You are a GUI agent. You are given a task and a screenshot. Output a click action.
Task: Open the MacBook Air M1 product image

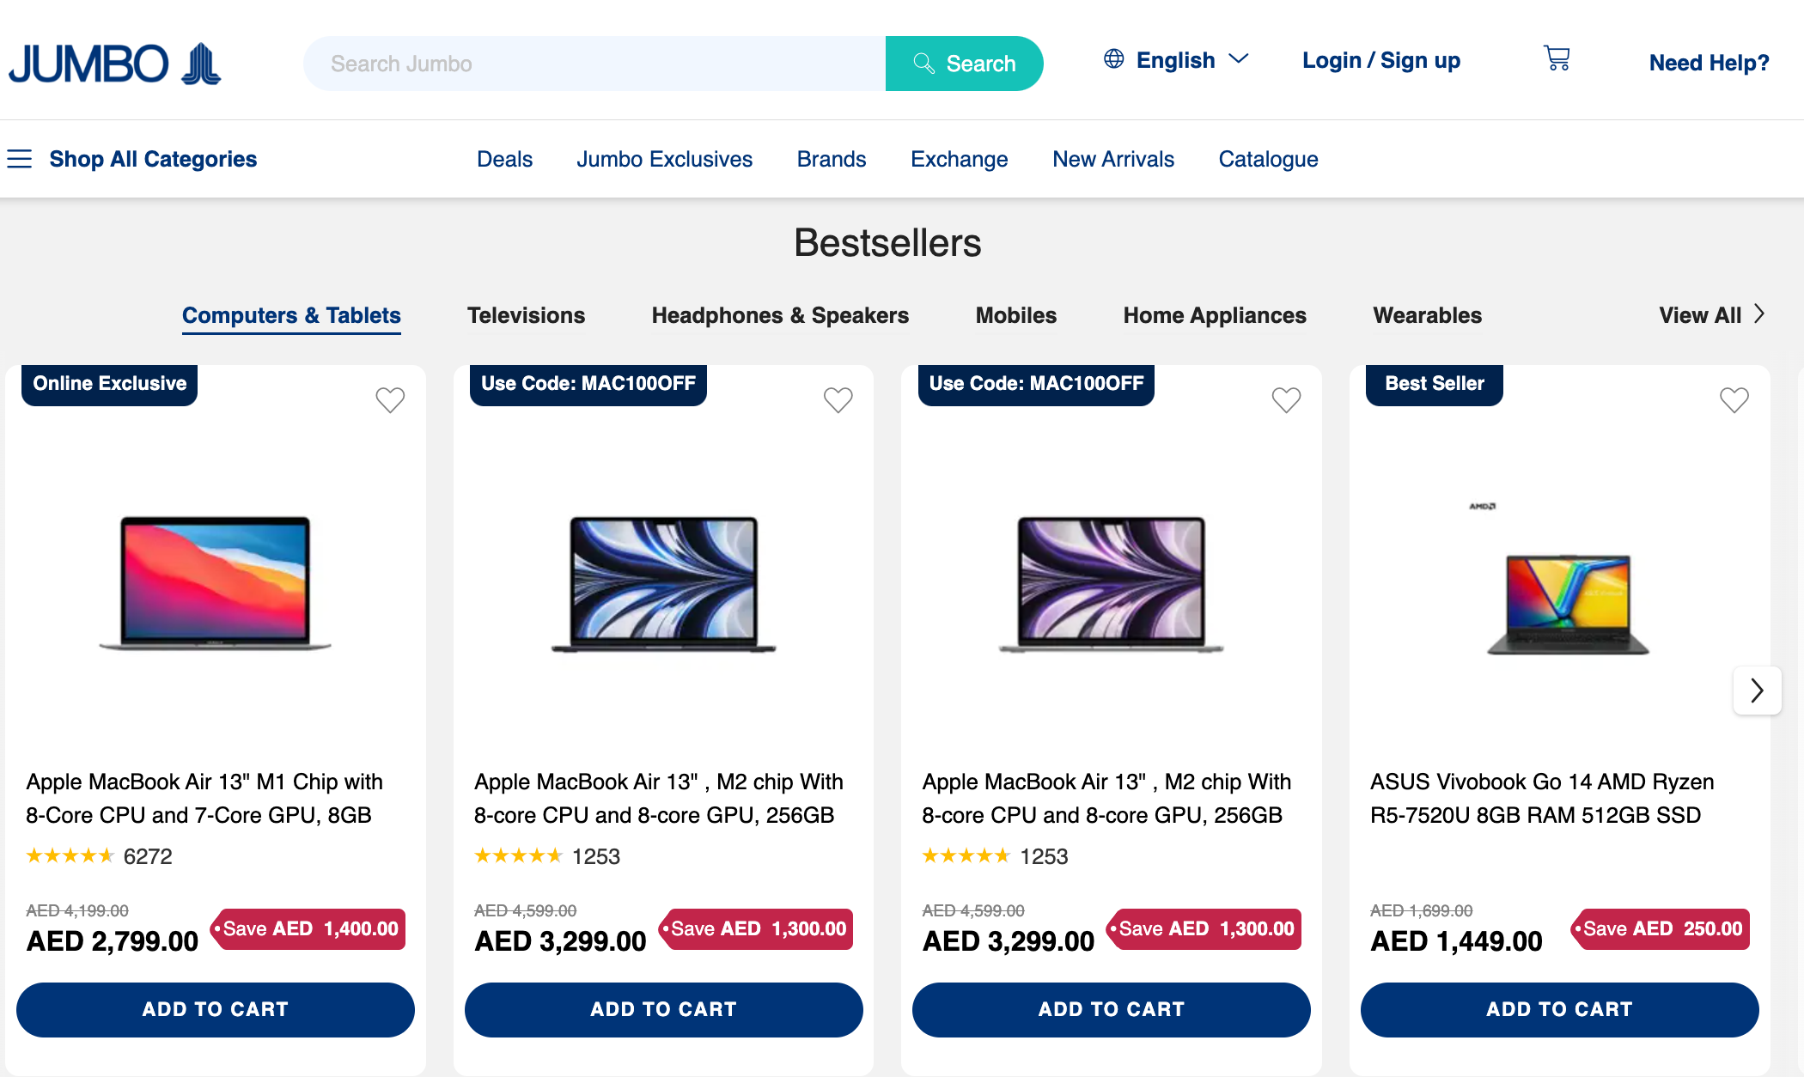click(x=215, y=582)
